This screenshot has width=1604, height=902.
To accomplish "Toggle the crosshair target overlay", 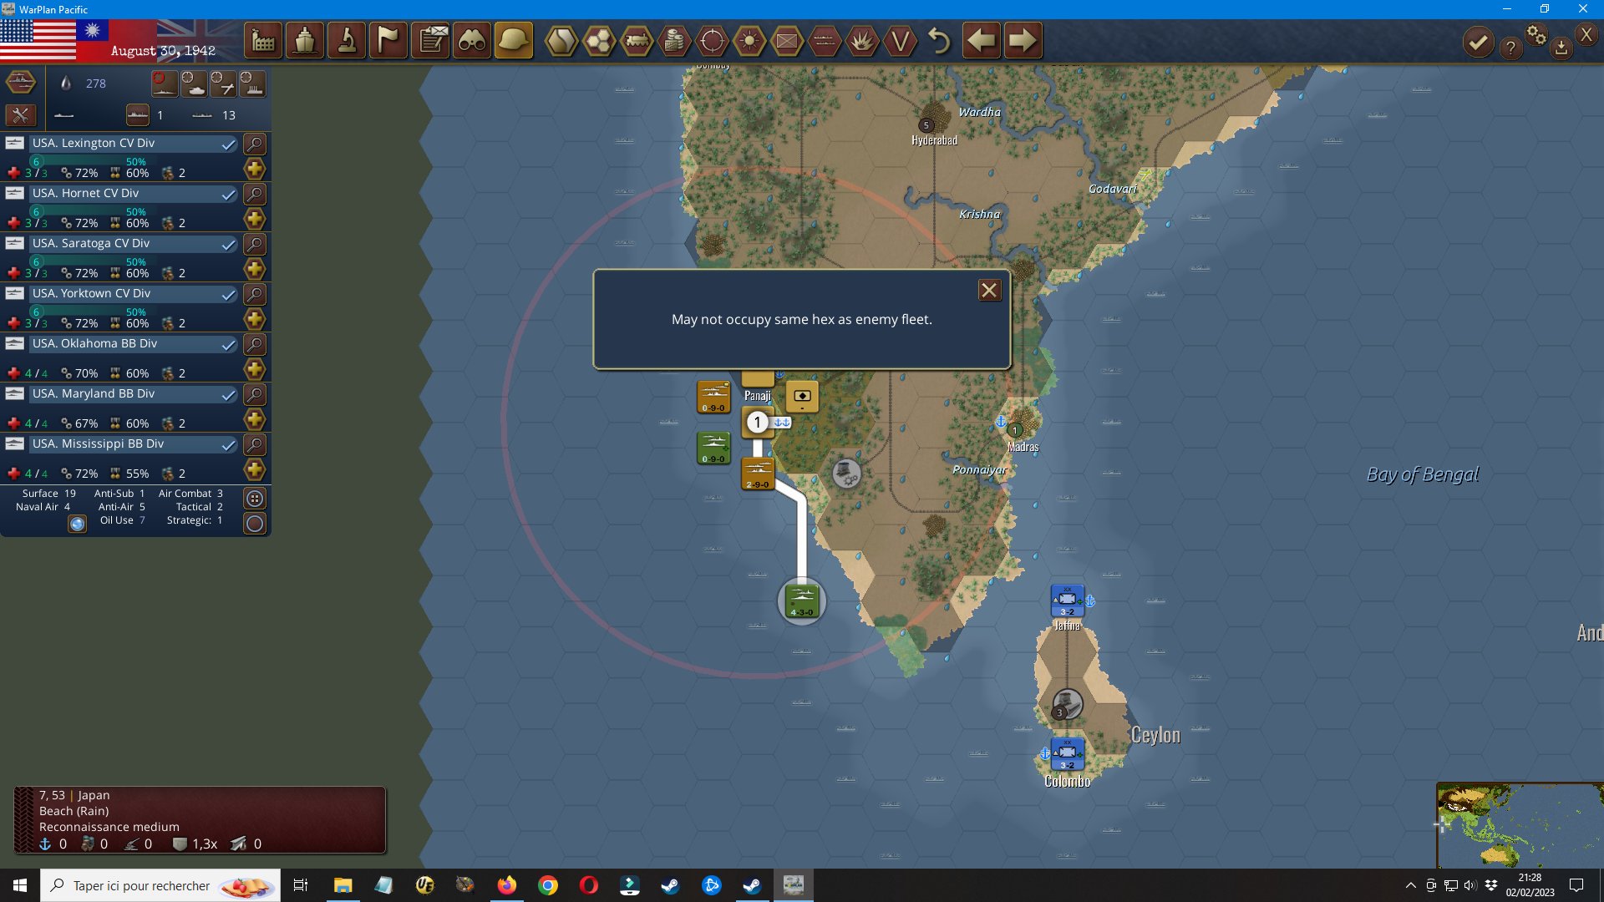I will coord(712,41).
